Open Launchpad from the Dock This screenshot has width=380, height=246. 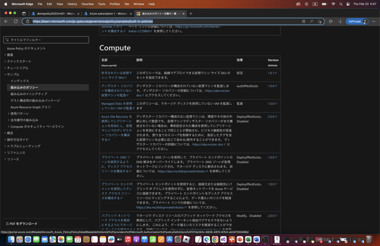[x=20, y=239]
